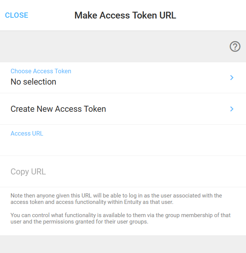Viewport: 246px width, 253px height.
Task: Click into the Access URL field
Action: point(123,140)
